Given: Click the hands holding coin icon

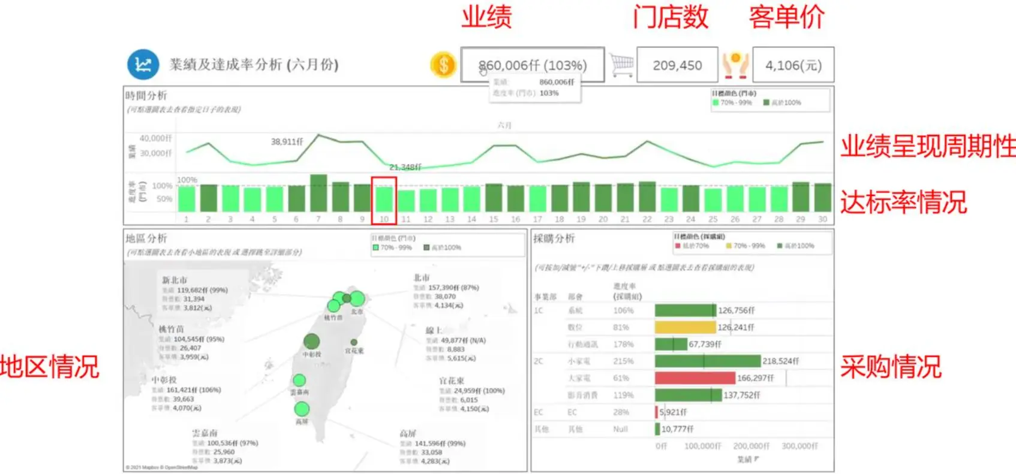Looking at the screenshot, I should point(735,65).
